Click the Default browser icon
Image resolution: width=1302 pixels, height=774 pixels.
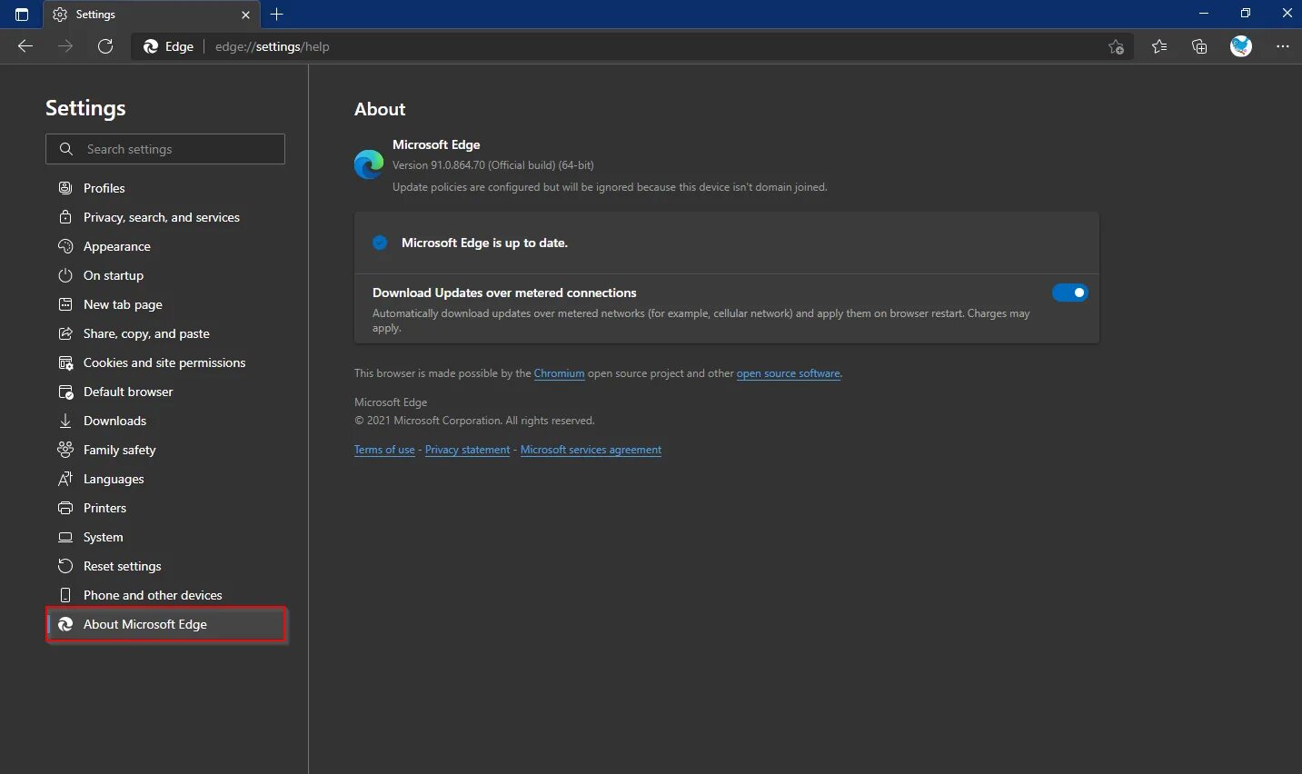pos(65,392)
